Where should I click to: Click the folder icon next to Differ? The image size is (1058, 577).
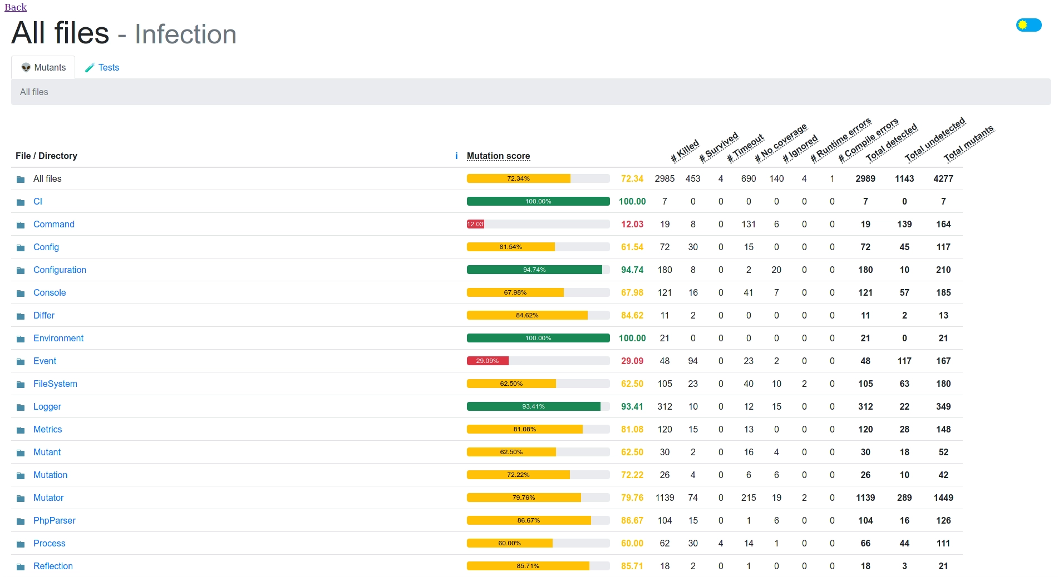click(21, 316)
